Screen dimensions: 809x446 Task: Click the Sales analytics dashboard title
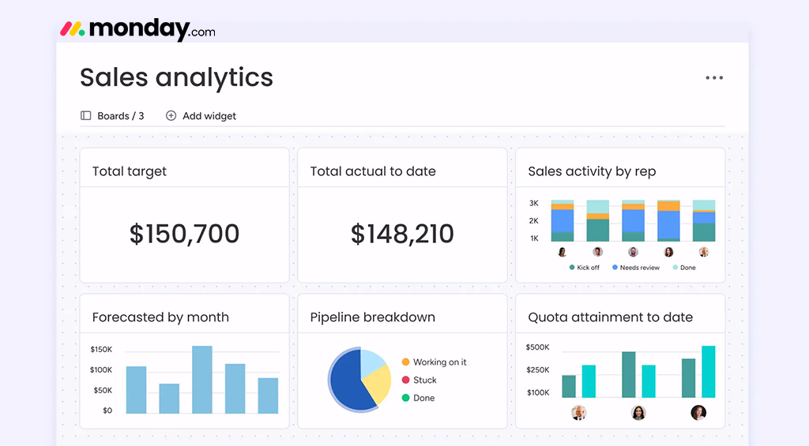pyautogui.click(x=176, y=77)
